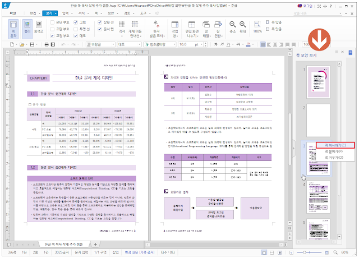Open the 서식 menu

point(81,13)
